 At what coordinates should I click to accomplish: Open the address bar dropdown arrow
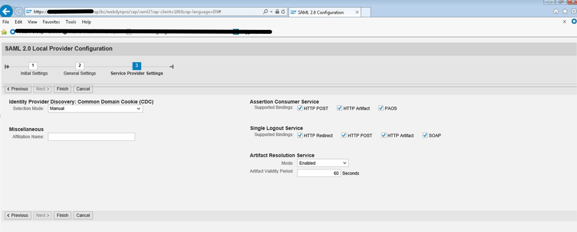click(271, 12)
